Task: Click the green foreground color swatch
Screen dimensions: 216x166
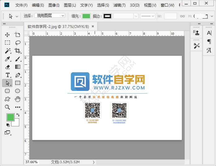Action: [x=11, y=117]
